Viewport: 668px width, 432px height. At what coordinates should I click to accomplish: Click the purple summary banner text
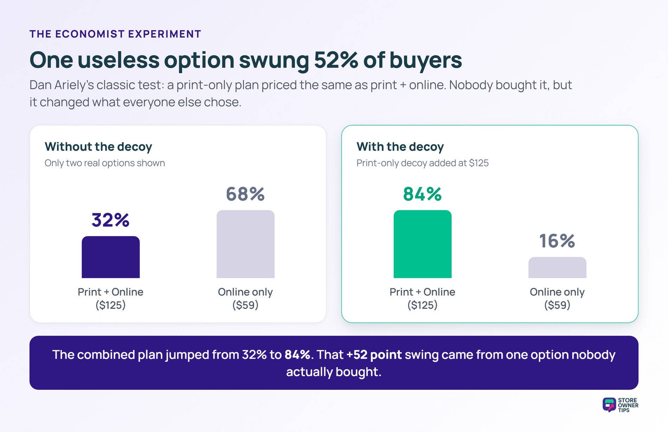pyautogui.click(x=334, y=363)
